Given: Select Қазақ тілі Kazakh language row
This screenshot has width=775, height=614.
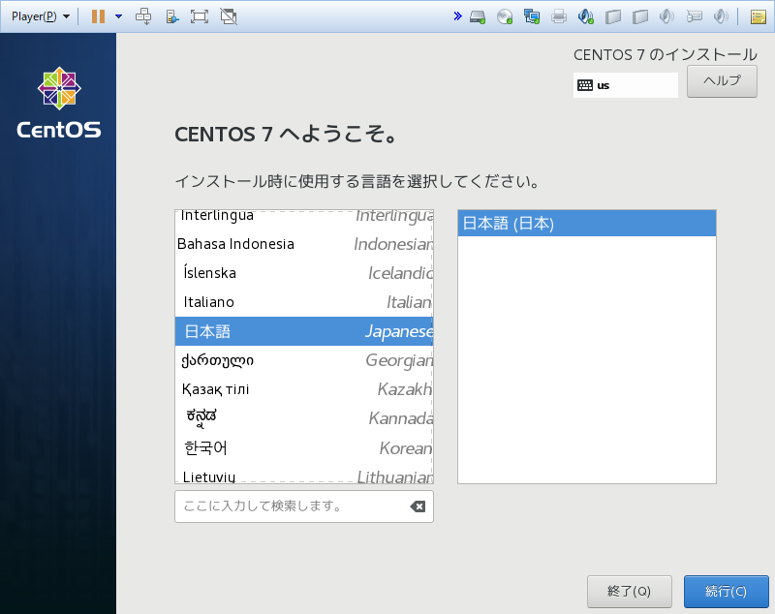Looking at the screenshot, I should (x=304, y=389).
